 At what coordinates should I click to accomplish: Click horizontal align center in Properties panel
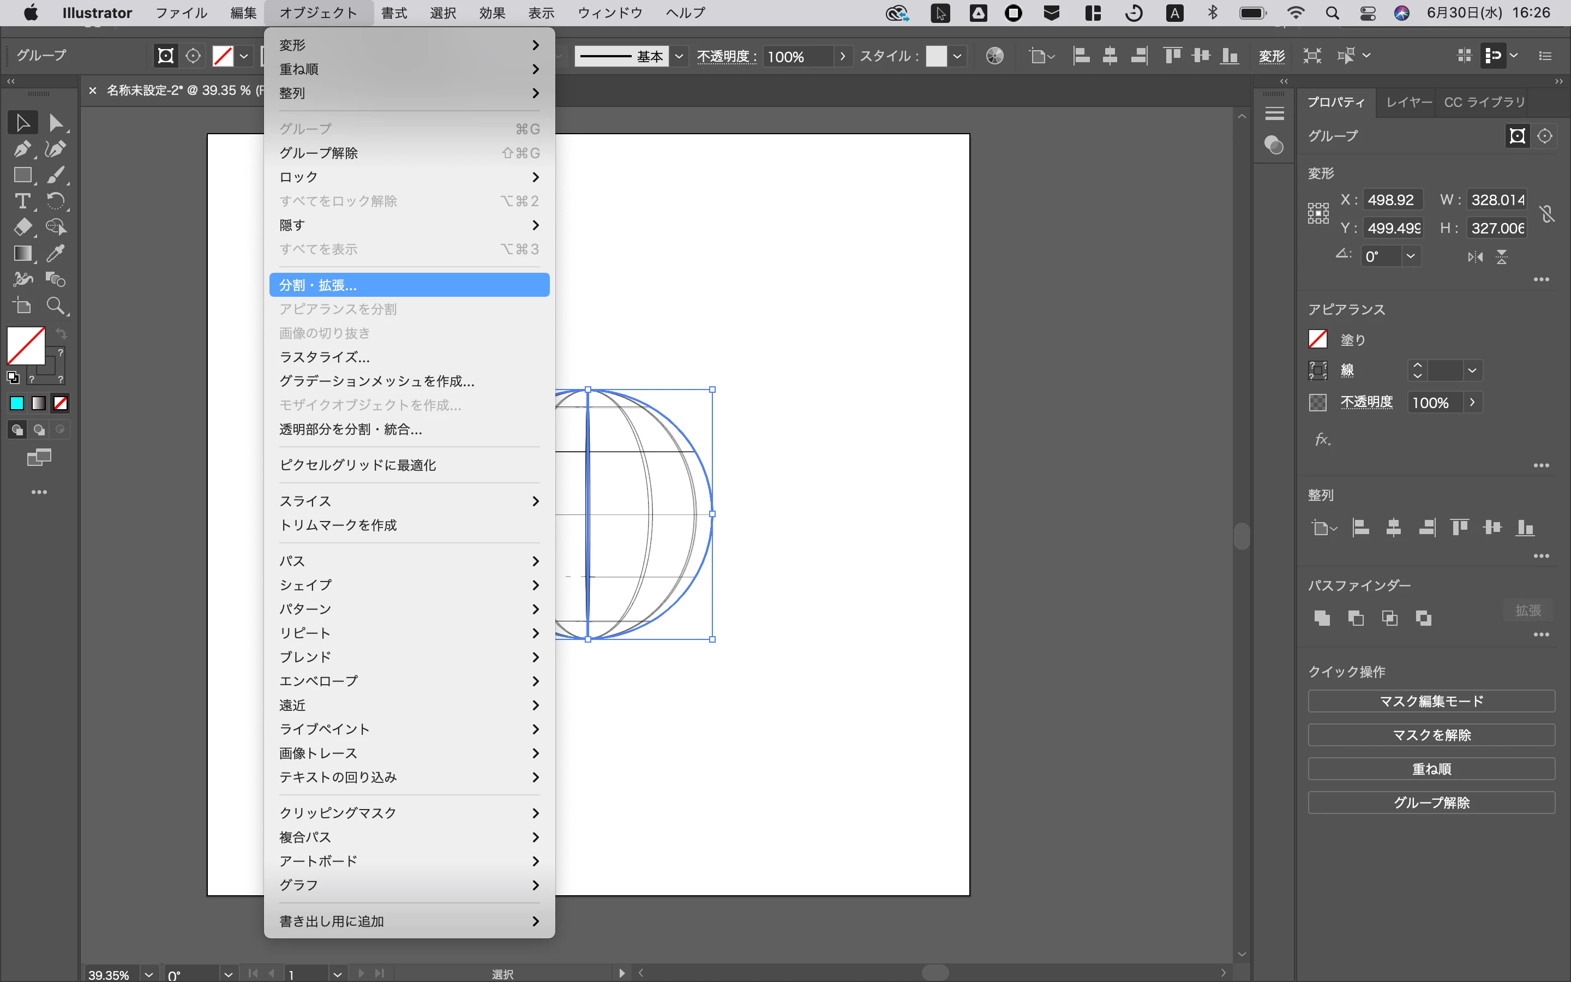1393,528
